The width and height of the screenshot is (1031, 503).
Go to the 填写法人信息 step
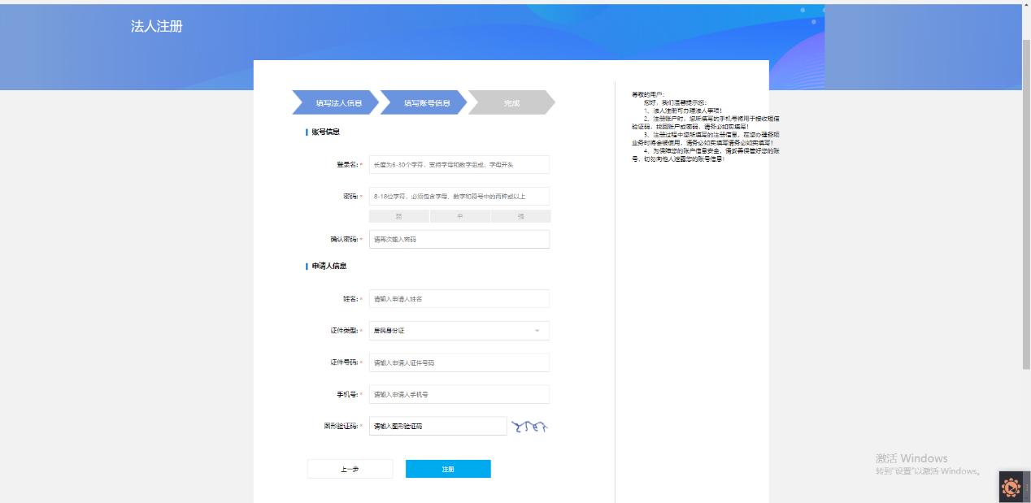pos(335,103)
